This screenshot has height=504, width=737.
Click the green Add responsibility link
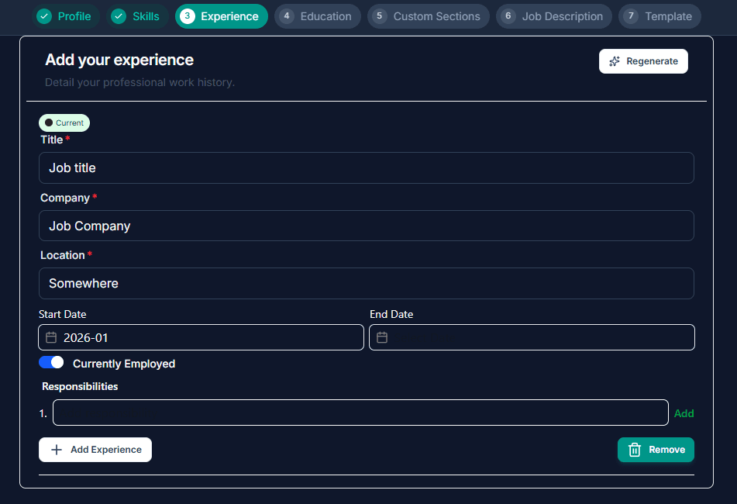point(684,413)
